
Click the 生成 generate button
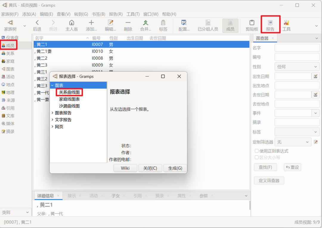[x=175, y=168]
